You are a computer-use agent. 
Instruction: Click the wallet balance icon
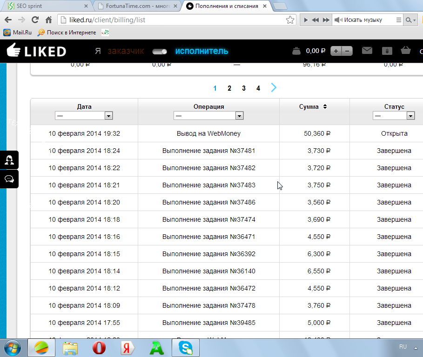(x=296, y=51)
